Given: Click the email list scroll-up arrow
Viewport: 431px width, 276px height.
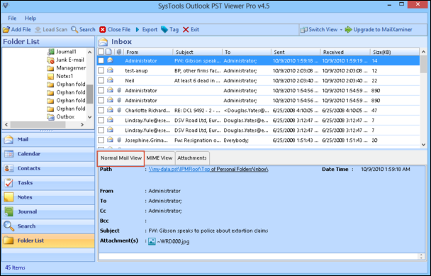Looking at the screenshot, I should (423, 52).
